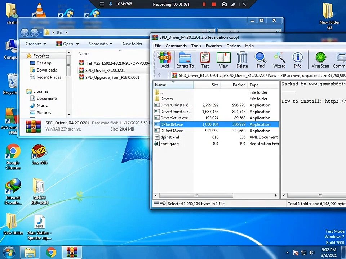Click the Find magnifier icon

261,60
